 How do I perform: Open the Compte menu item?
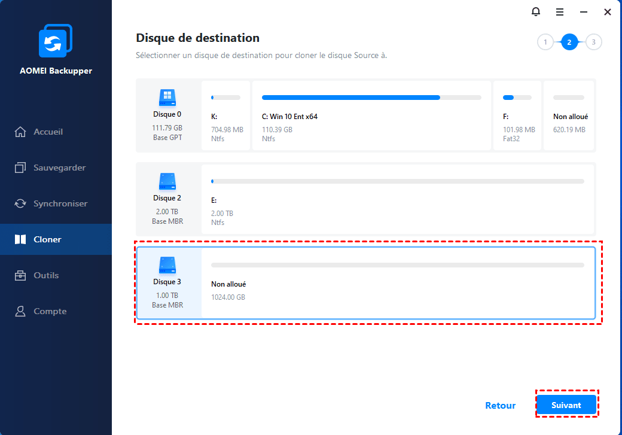(x=56, y=311)
